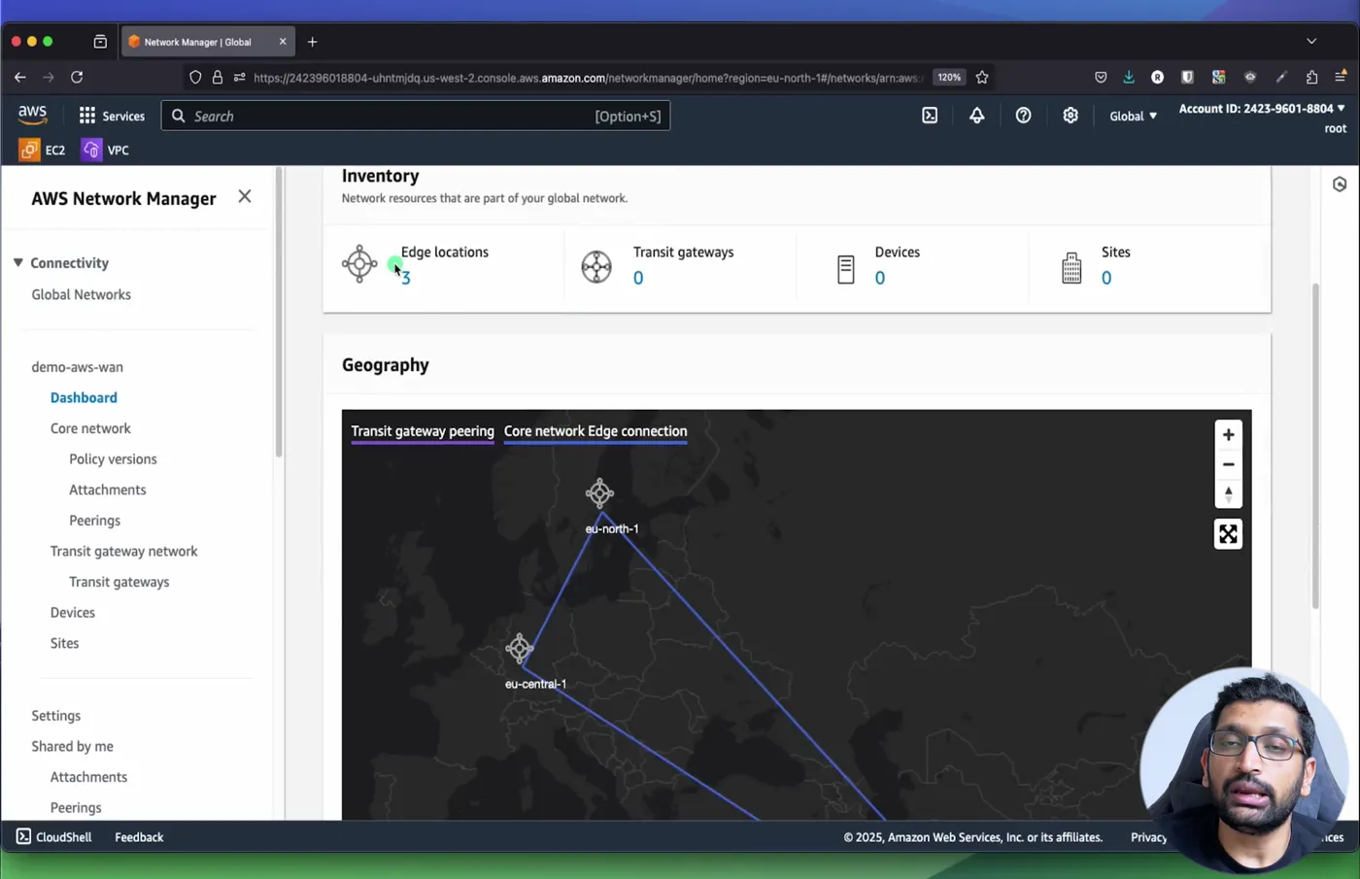
Task: Open the Feedback link in footer
Action: click(x=139, y=836)
